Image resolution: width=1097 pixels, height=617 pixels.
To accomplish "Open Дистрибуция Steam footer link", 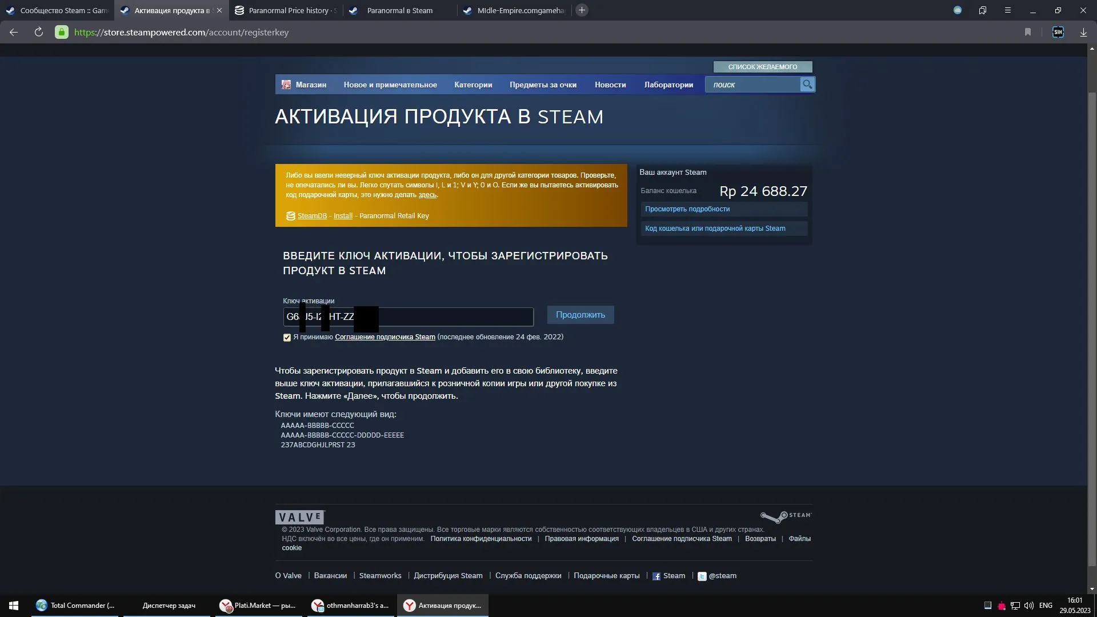I will pyautogui.click(x=448, y=576).
